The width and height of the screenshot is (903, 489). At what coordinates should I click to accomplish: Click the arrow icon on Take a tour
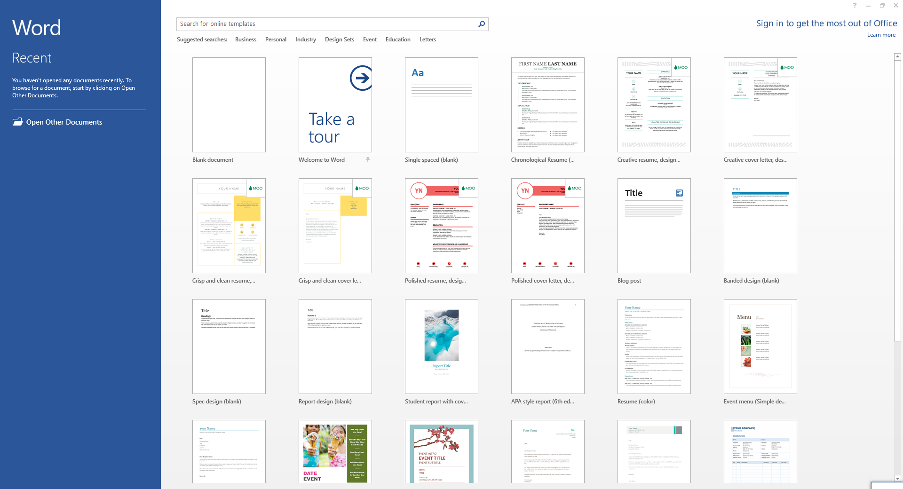[x=361, y=78]
